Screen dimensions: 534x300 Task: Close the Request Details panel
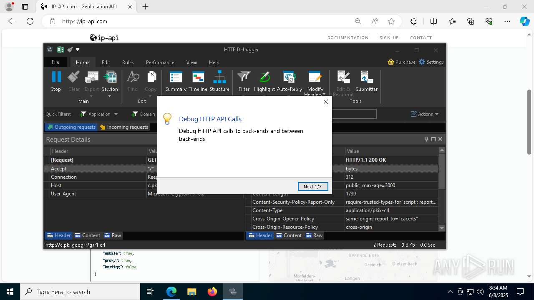(440, 139)
